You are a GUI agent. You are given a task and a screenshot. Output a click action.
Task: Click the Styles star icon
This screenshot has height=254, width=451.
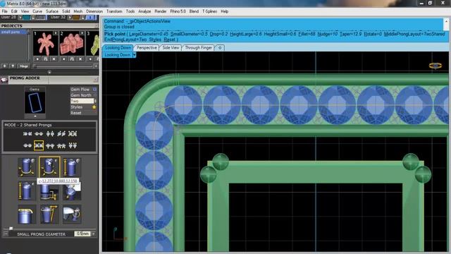tap(94, 107)
